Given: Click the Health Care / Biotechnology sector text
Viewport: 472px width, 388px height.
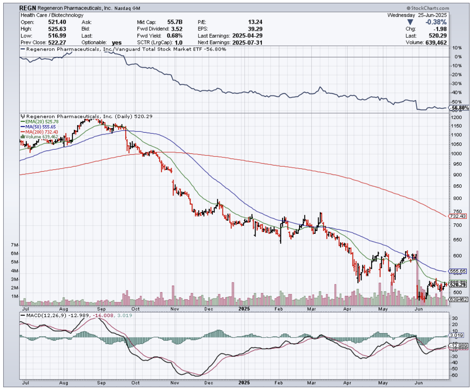Looking at the screenshot, I should tap(52, 15).
